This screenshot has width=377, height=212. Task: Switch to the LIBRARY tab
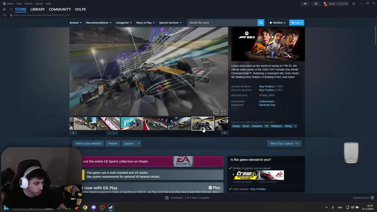pos(38,9)
